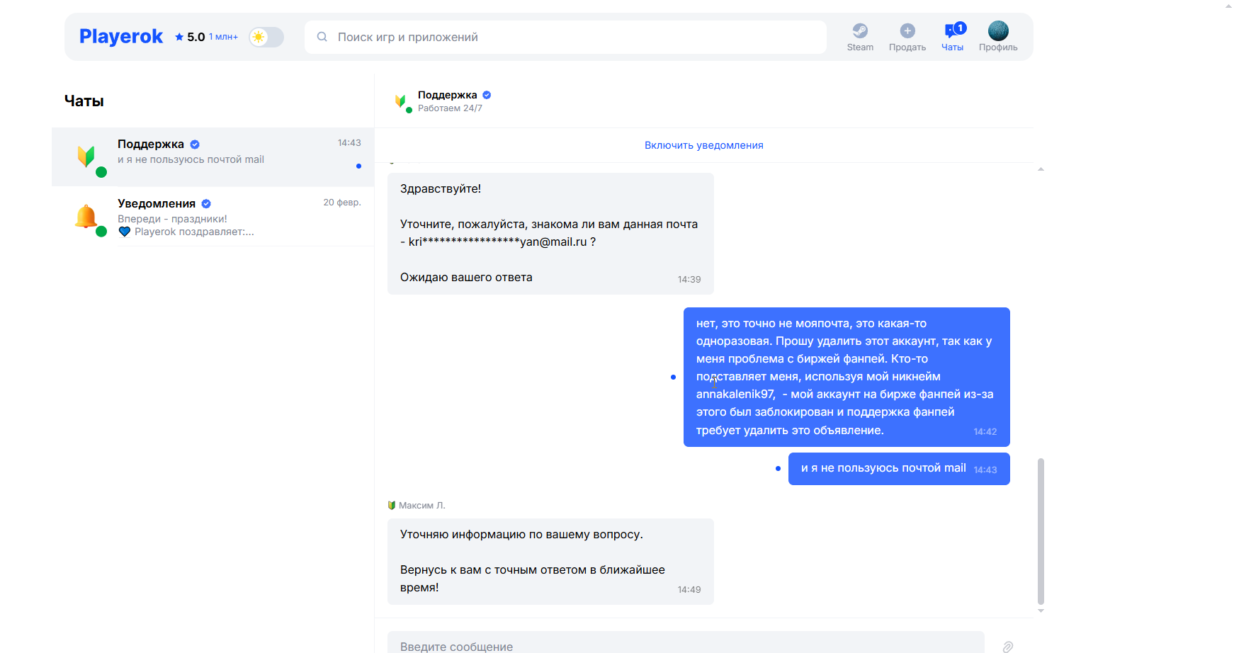Select the Поддержка chat in the list

(213, 157)
